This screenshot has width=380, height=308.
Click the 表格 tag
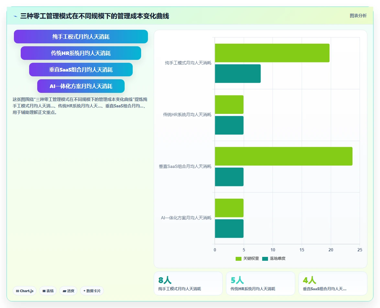(48, 291)
